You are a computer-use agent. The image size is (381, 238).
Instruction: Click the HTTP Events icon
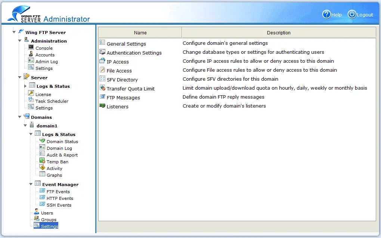[42, 197]
